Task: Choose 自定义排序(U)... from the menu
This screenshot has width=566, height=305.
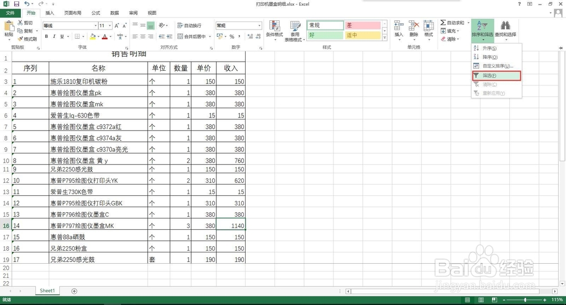Action: [x=497, y=66]
